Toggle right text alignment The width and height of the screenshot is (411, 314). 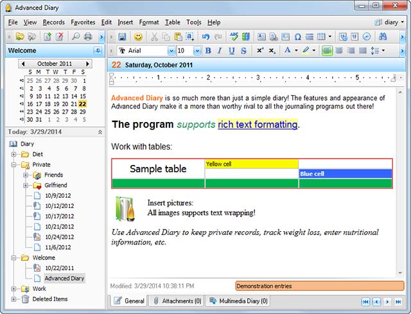click(351, 51)
